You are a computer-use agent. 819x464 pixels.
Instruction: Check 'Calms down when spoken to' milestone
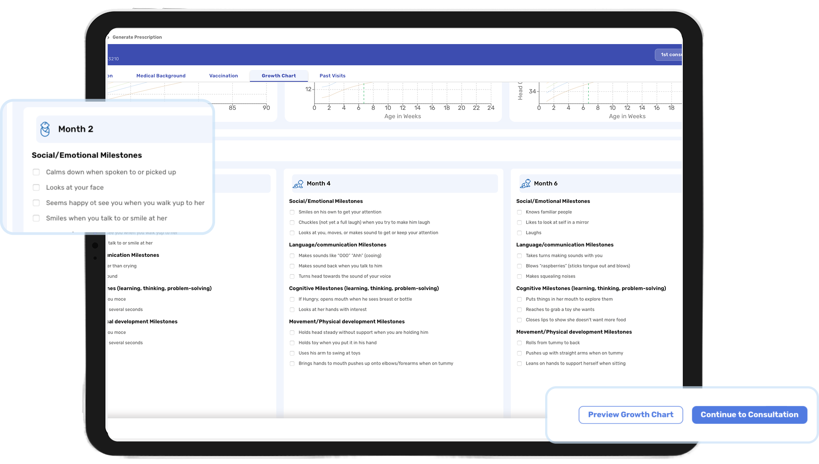pyautogui.click(x=36, y=172)
